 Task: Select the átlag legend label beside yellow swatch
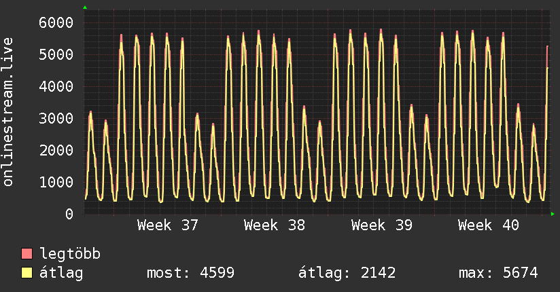(61, 273)
